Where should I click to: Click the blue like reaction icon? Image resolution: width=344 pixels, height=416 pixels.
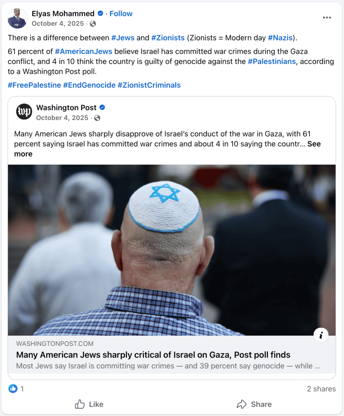tap(13, 389)
